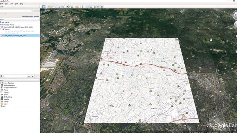Click the Roads layer icon

click(x=2, y=95)
